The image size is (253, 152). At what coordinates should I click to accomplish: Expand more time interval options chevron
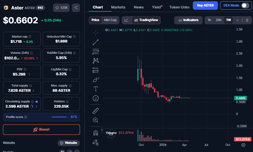click(237, 20)
